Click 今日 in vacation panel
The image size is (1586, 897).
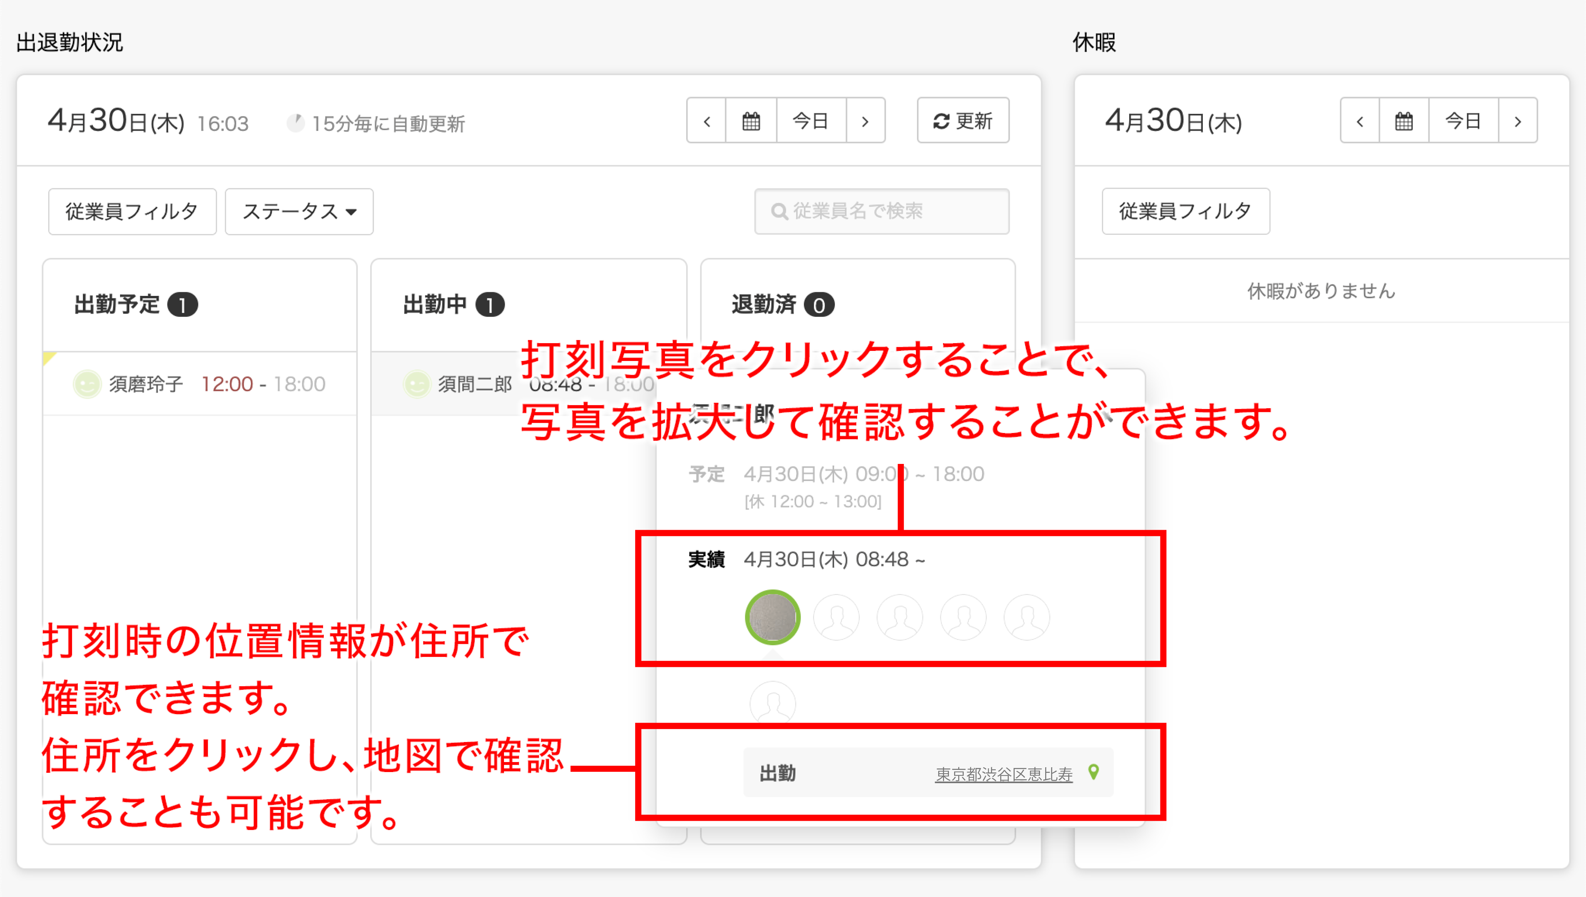coord(1463,121)
